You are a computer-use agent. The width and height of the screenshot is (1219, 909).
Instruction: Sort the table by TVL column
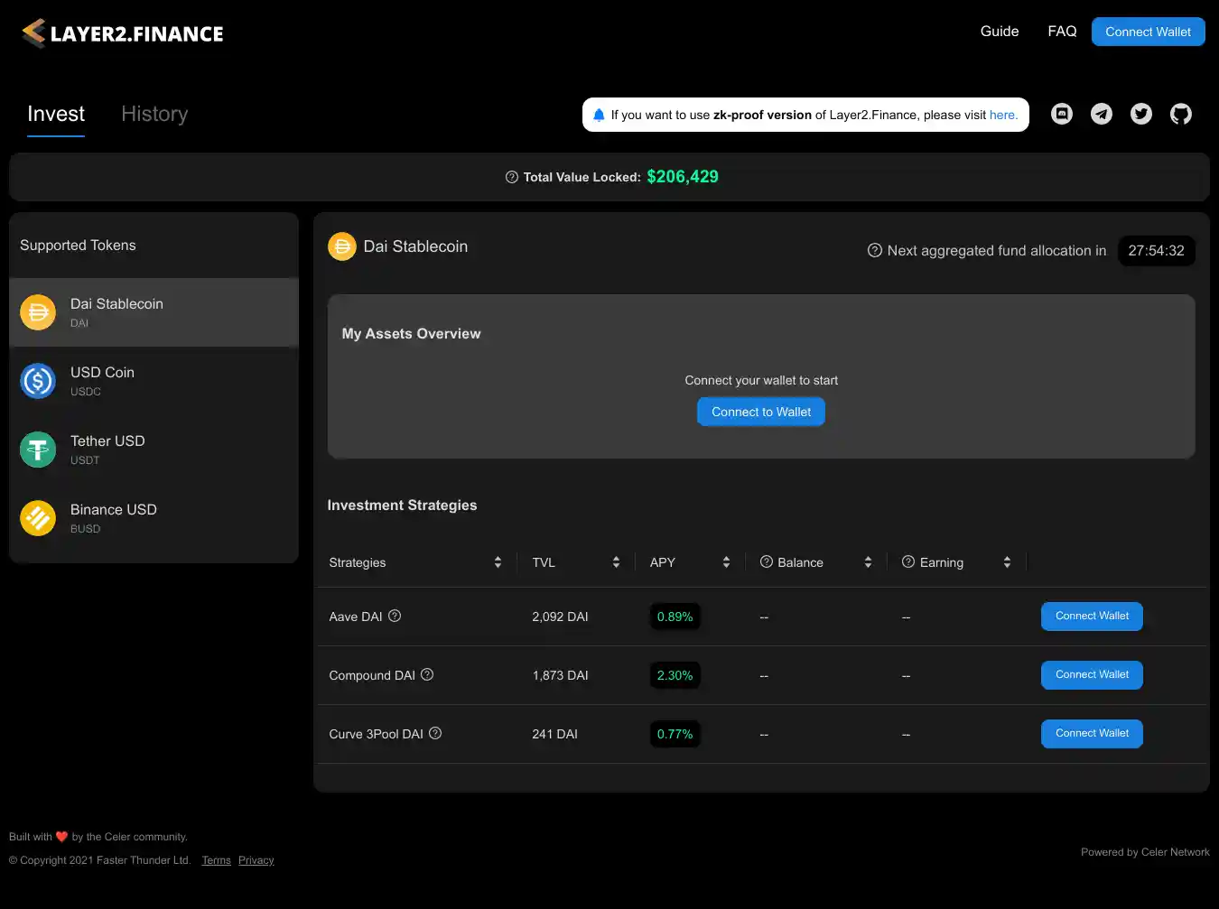pyautogui.click(x=616, y=562)
